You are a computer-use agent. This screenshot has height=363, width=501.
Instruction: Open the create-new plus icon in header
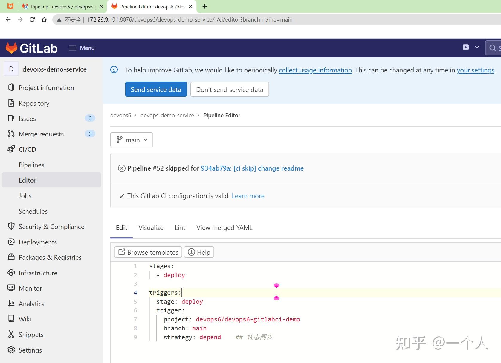[465, 47]
